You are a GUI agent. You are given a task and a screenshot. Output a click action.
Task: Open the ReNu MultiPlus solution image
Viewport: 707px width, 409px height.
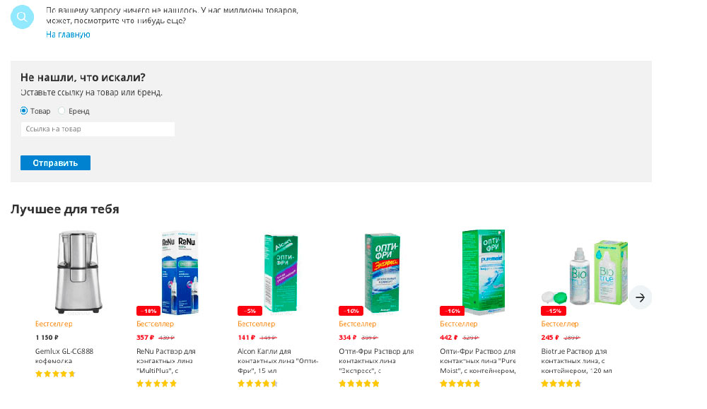click(x=175, y=271)
